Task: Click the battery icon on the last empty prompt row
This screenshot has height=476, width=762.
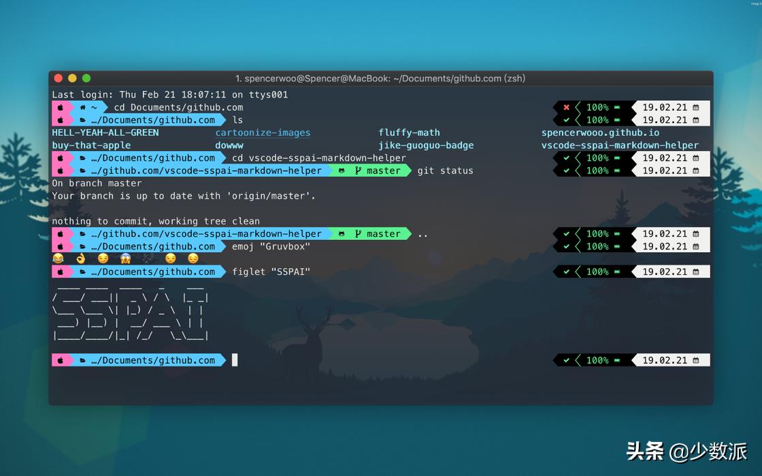Action: point(616,360)
